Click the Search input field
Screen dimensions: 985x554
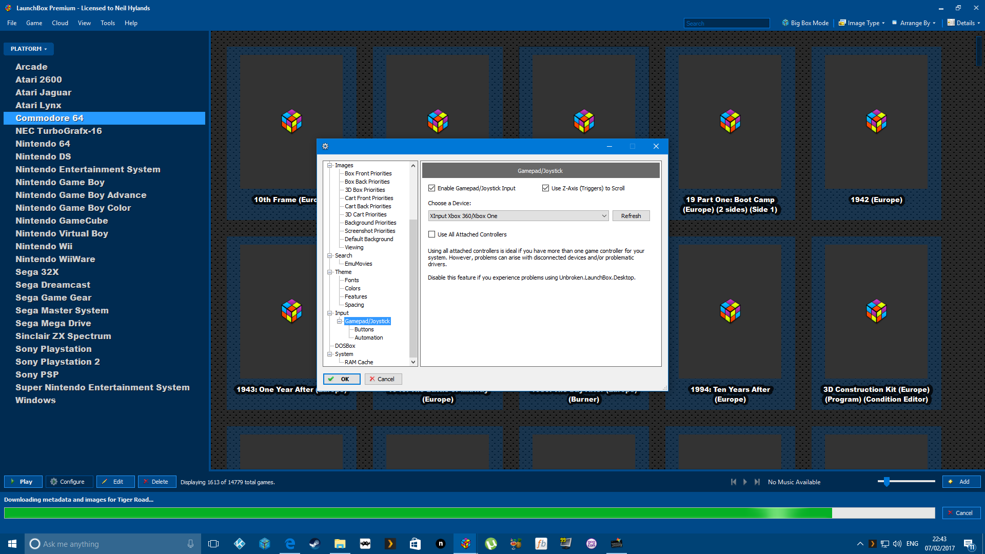(726, 23)
